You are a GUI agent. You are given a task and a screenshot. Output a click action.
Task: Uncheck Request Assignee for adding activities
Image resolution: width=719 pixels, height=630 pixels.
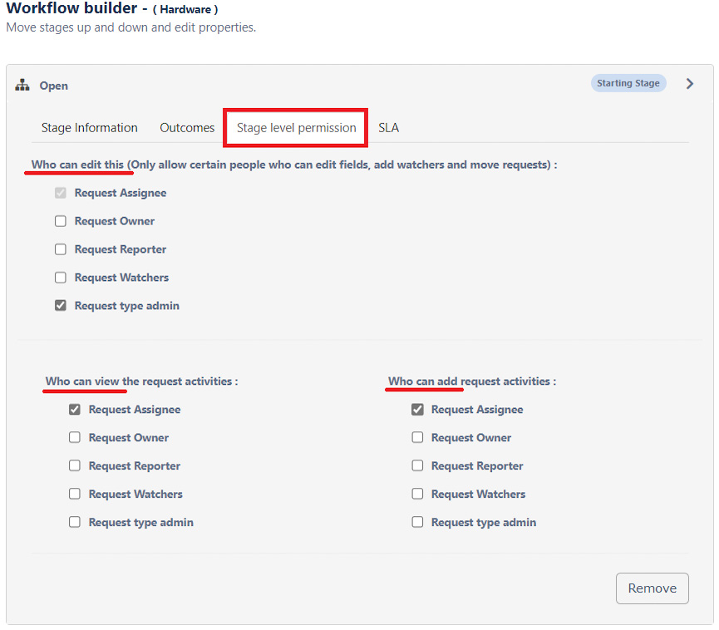click(417, 410)
